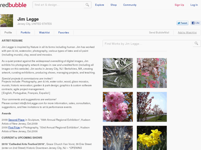The width and height of the screenshot is (201, 150).
Task: Open the Explore menu
Action: 100,5
